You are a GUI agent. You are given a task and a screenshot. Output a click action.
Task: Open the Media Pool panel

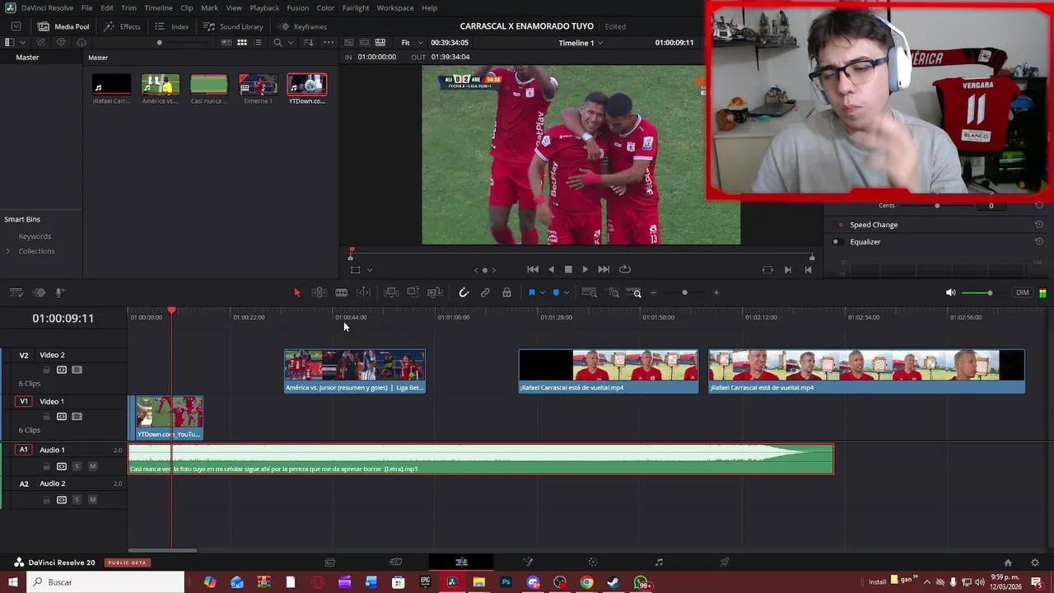[x=64, y=26]
